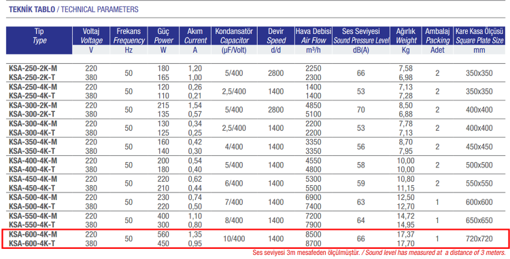Click model name KSA-300-2K-M
Screen dimensions: 510x259
pyautogui.click(x=33, y=105)
